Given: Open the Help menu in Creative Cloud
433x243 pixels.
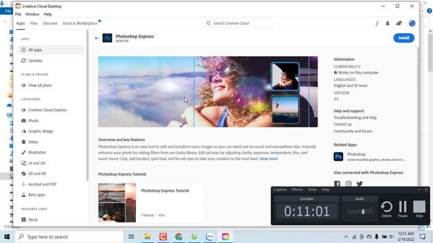Looking at the screenshot, I should coord(47,14).
